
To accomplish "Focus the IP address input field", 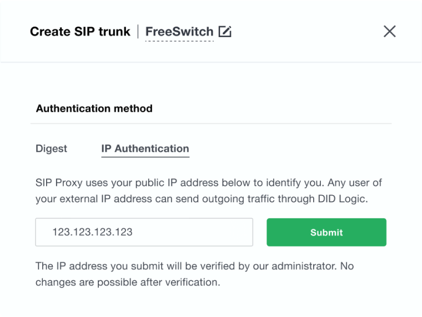I will (x=144, y=232).
